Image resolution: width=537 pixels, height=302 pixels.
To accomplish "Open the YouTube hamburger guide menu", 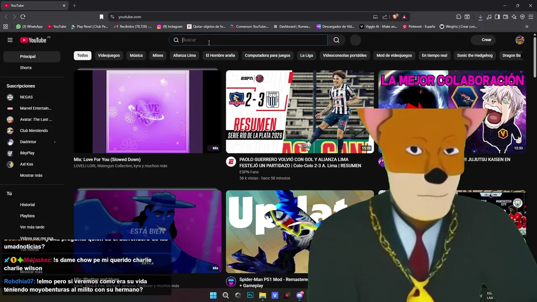I will pos(10,40).
